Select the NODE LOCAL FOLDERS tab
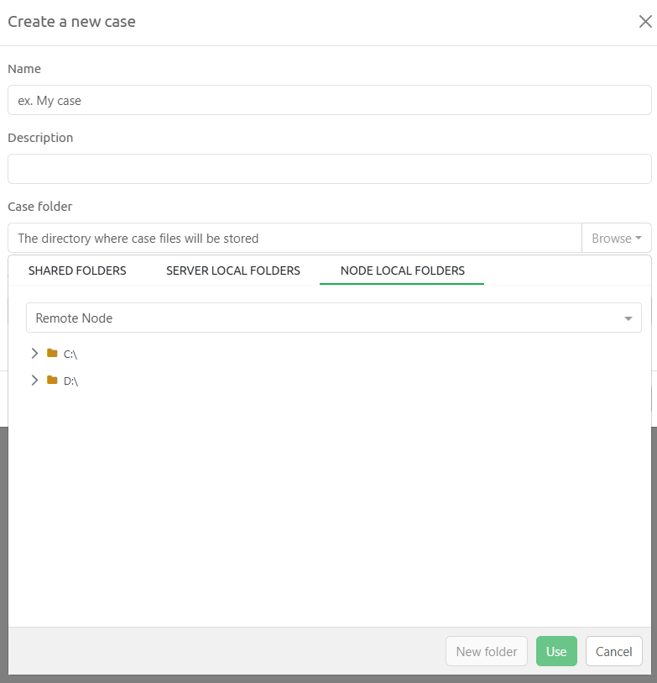657x683 pixels. [x=402, y=271]
